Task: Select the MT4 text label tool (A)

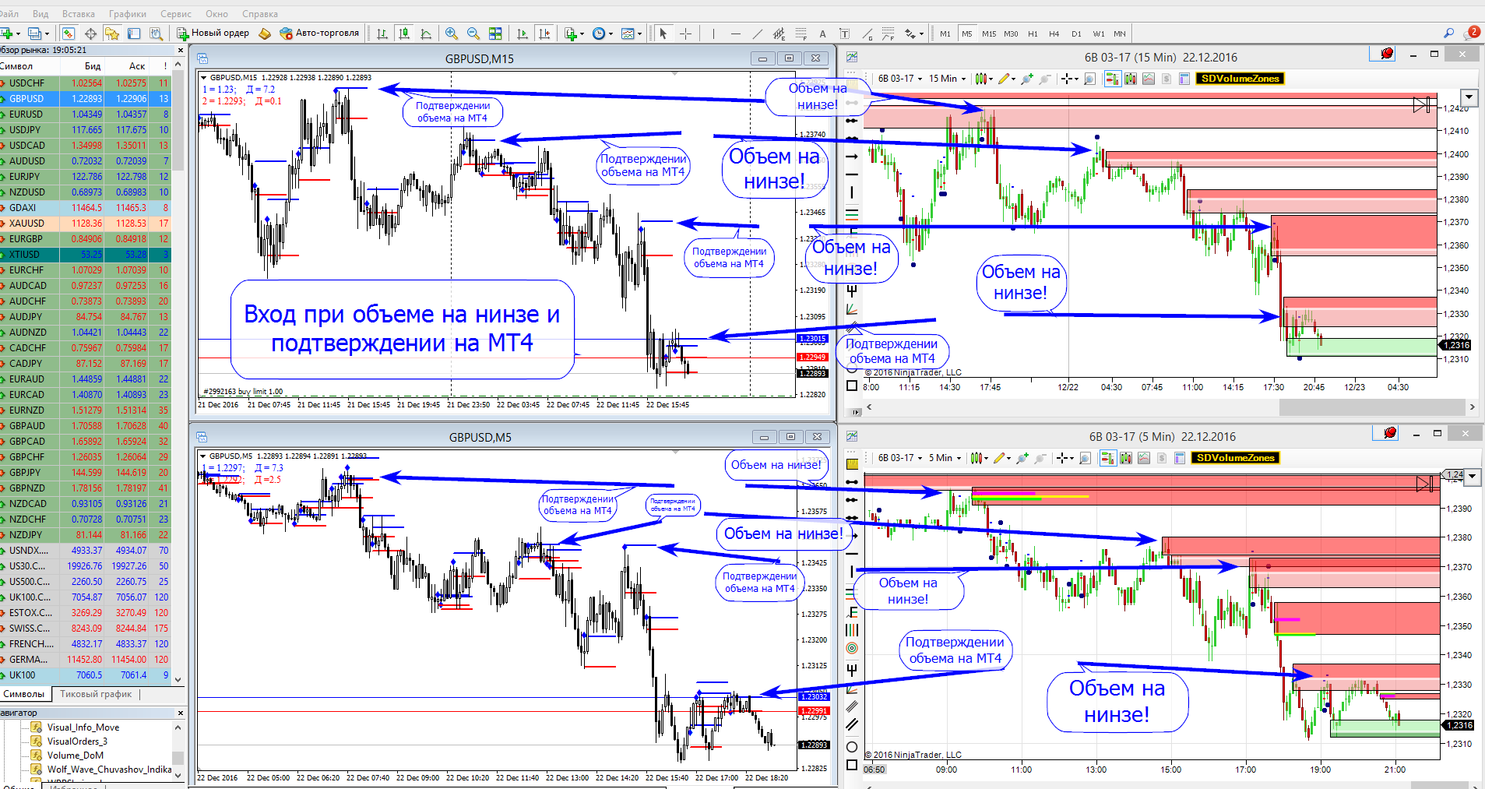Action: pos(822,33)
